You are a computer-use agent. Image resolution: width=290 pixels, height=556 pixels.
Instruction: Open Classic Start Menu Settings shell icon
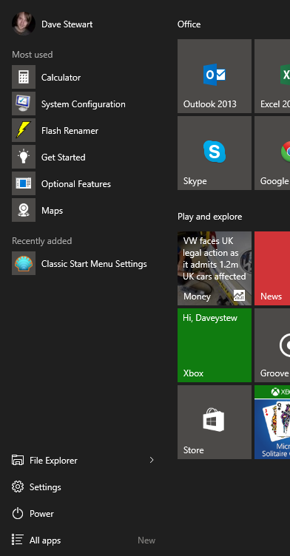(x=24, y=263)
